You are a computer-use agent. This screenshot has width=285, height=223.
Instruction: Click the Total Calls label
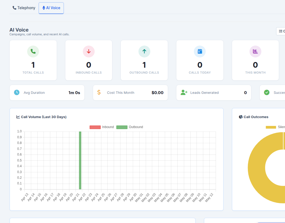(x=33, y=73)
